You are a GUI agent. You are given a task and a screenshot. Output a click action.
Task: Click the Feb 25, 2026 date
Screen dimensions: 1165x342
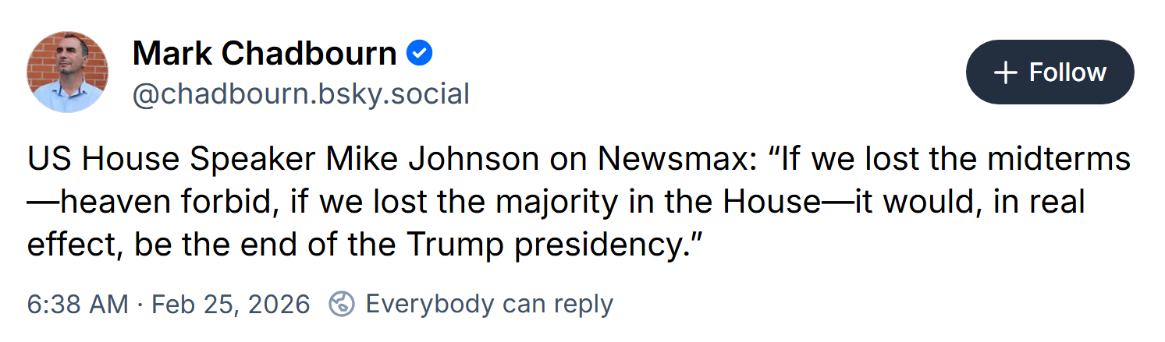coord(230,303)
